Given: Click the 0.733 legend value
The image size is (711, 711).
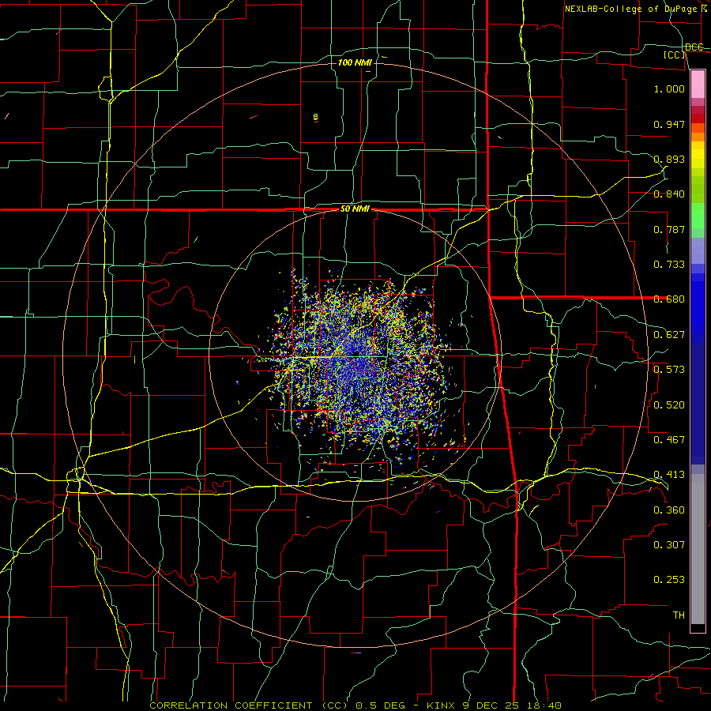Looking at the screenshot, I should click(x=669, y=265).
